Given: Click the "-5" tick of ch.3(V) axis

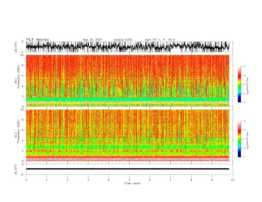Looking at the screenshot, I should [22, 175].
